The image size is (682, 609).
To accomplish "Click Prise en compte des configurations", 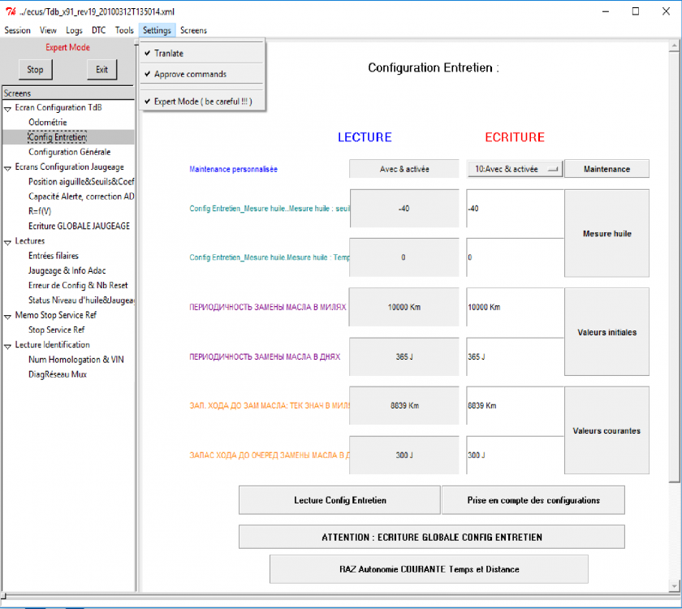I will (x=533, y=500).
